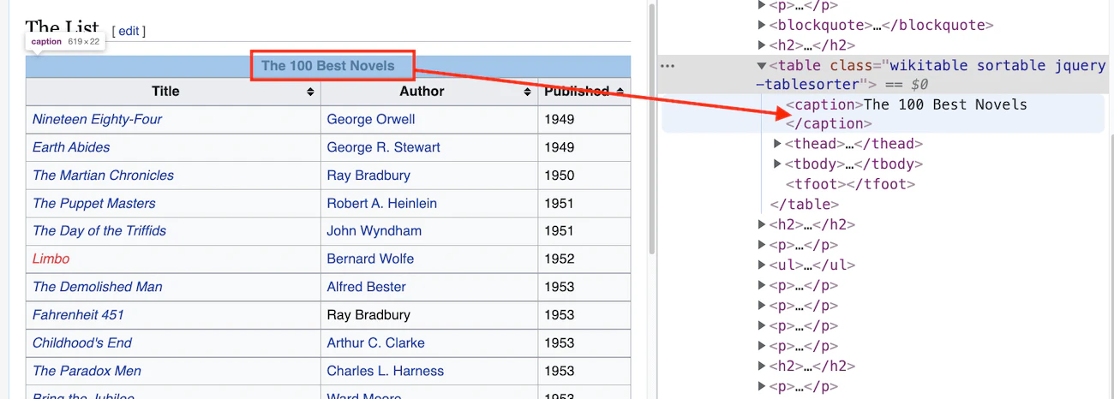The width and height of the screenshot is (1114, 399).
Task: Sort table by Title column arrows
Action: 310,92
